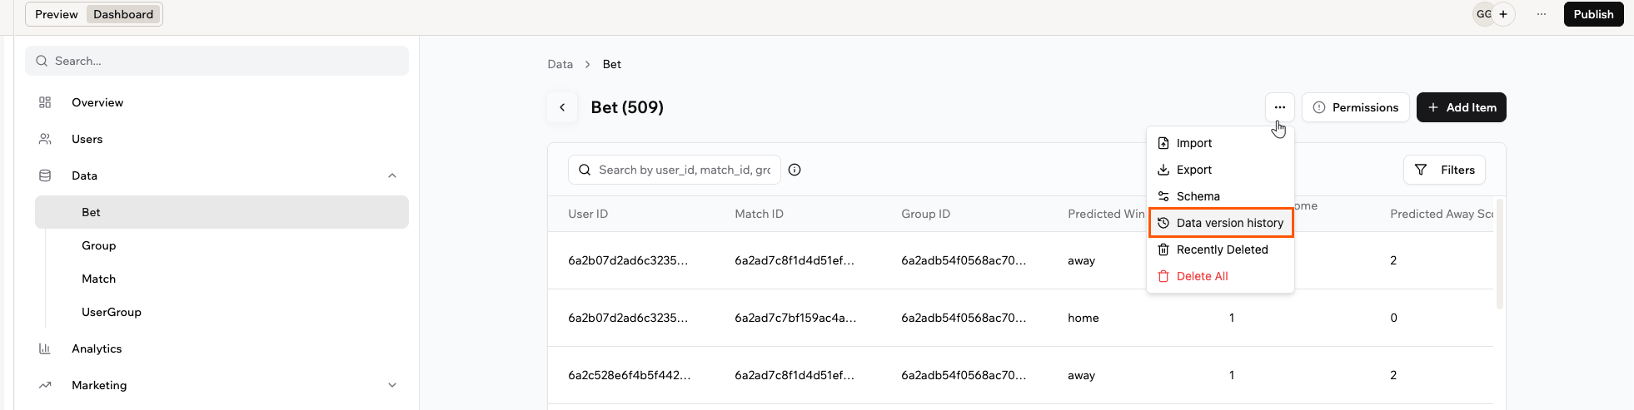Viewport: 1634px width, 410px height.
Task: Click User ID cell 6a2c528e6f4b5f442...
Action: click(x=629, y=375)
